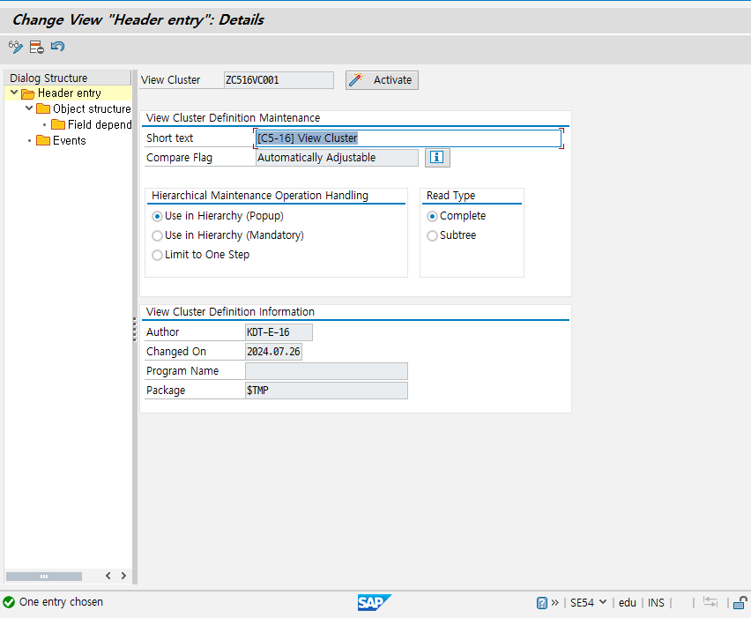Click the green success checkmark status icon

9,602
